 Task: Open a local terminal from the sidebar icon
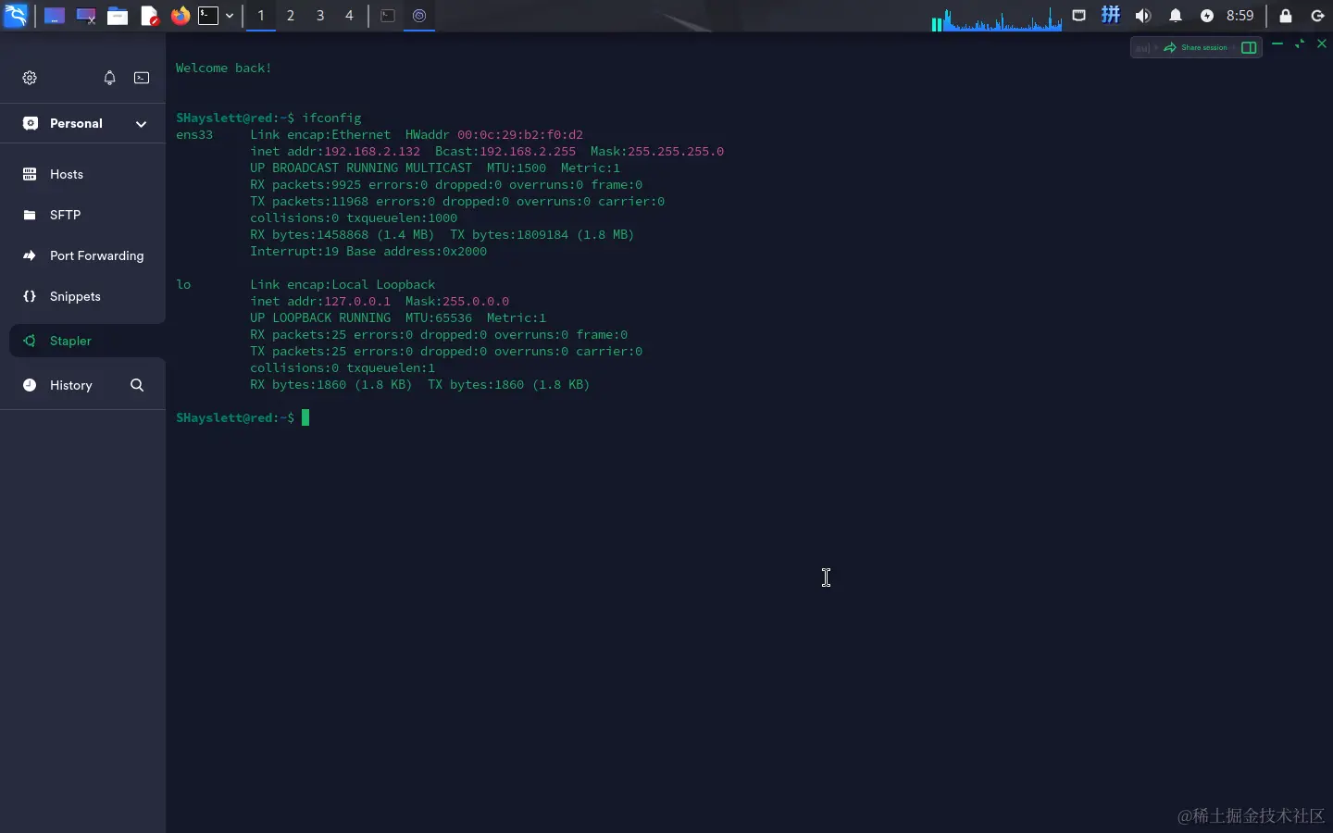click(142, 78)
